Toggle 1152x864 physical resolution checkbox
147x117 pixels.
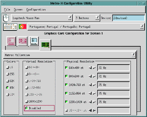[66, 93]
